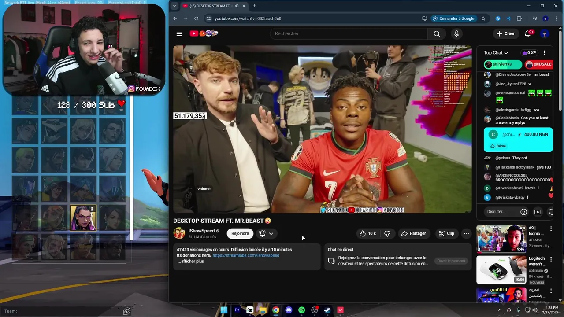Open chat options three-dot menu

tap(544, 53)
